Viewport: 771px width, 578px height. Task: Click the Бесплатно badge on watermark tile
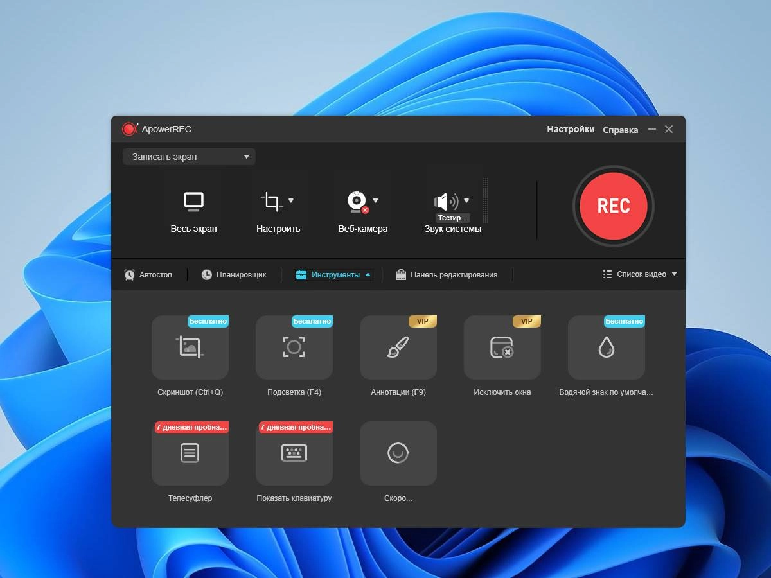[x=625, y=321]
